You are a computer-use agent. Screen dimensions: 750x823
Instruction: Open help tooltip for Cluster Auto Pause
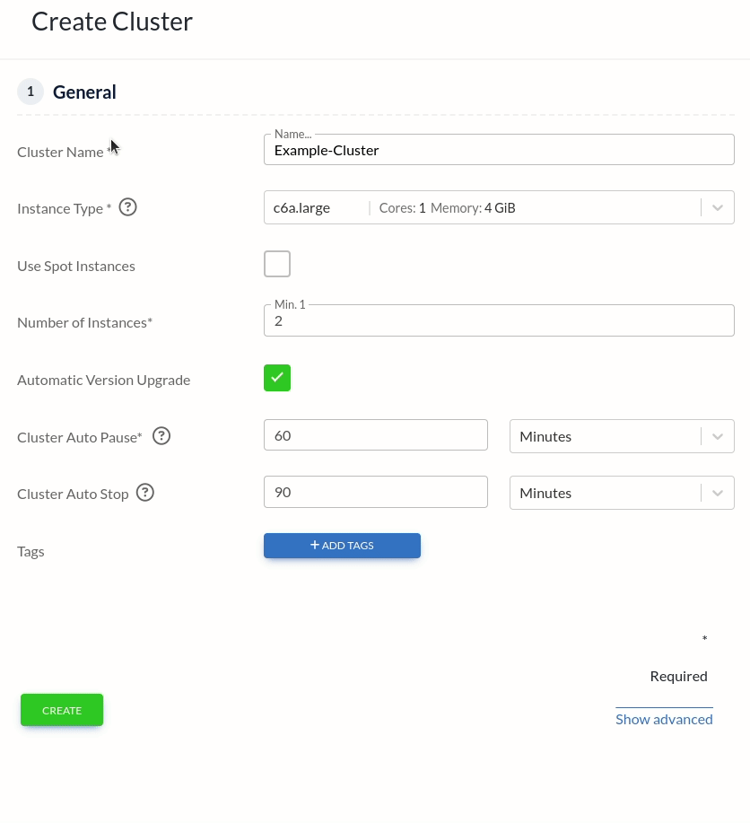point(161,436)
